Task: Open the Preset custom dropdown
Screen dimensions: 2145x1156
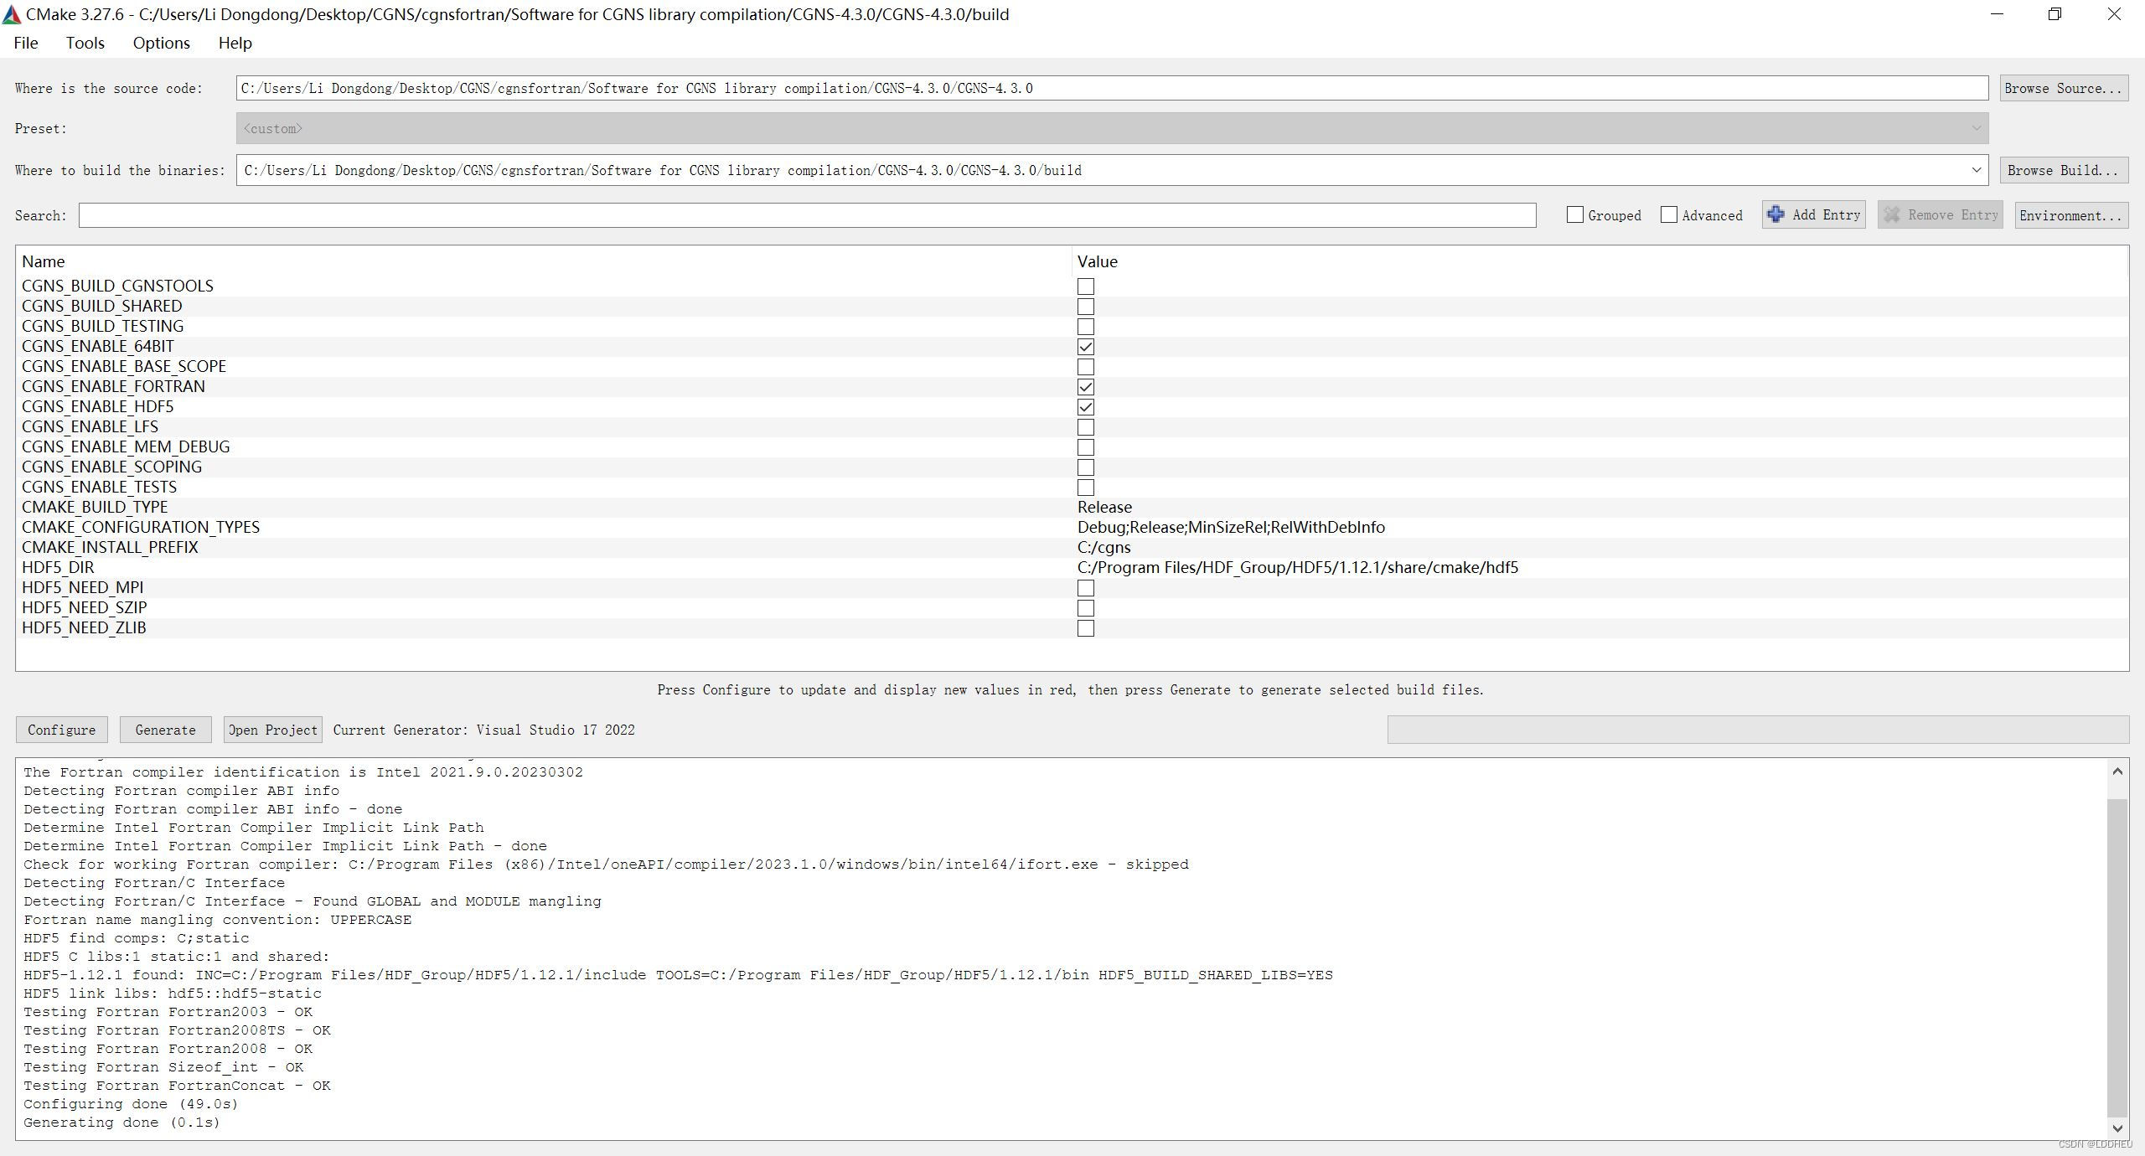Action: point(1977,128)
